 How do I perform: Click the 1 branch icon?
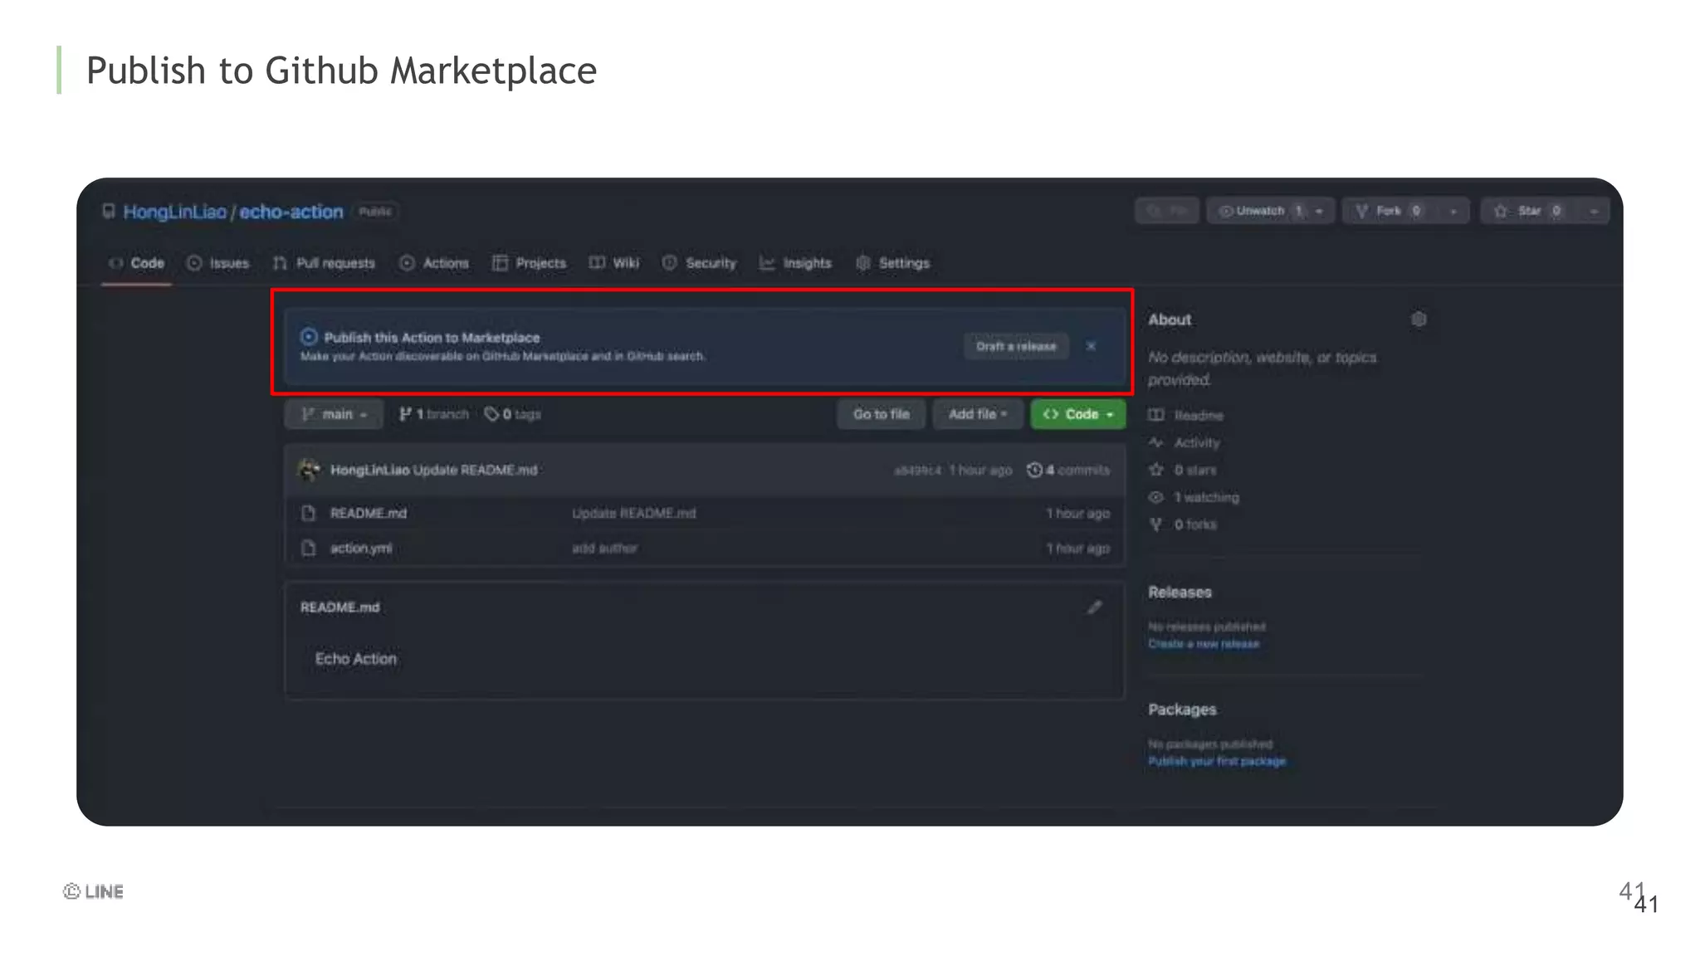click(405, 414)
